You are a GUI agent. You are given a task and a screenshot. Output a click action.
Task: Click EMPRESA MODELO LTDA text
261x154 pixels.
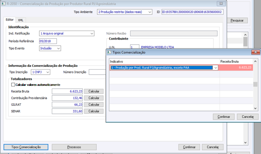tap(157, 47)
